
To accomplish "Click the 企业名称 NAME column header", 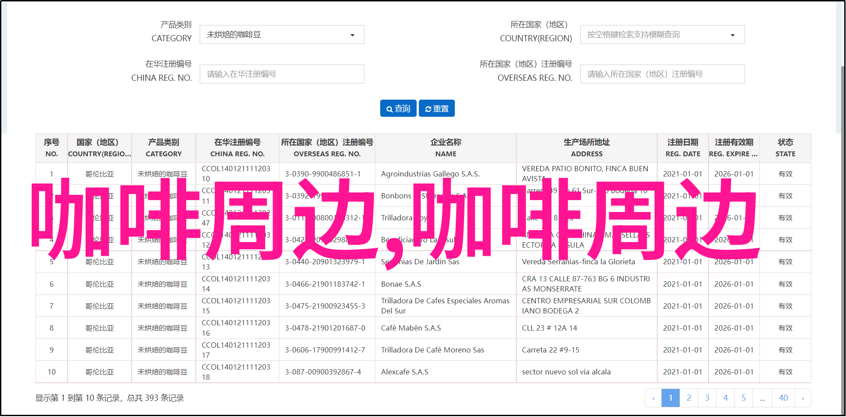I will 446,148.
